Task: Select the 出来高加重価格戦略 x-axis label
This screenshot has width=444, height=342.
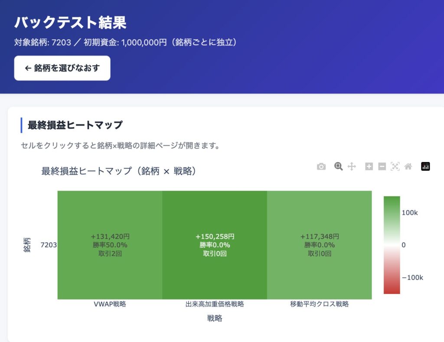Action: point(215,304)
